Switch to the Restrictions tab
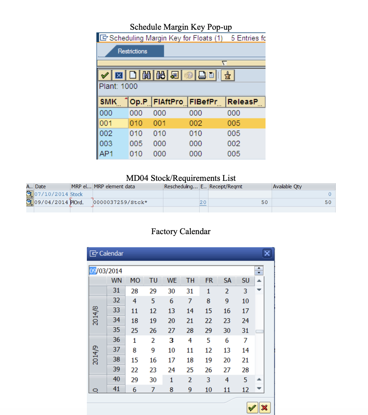368x415 pixels. tap(132, 51)
